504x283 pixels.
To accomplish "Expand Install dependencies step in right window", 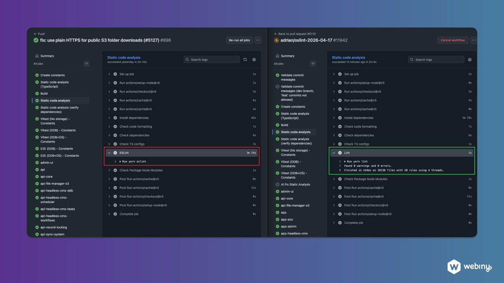I will [x=402, y=118].
